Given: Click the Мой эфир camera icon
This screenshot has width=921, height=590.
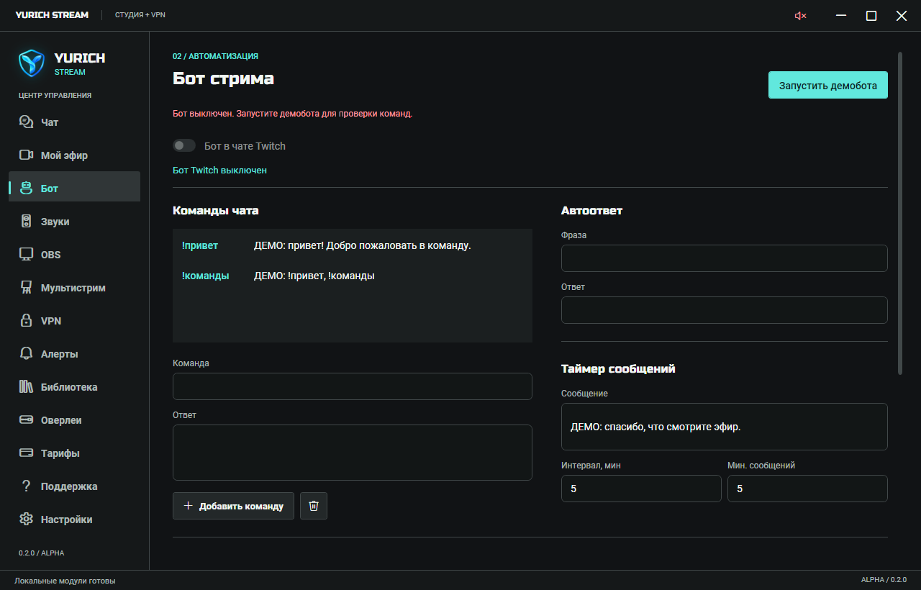Looking at the screenshot, I should coord(27,155).
